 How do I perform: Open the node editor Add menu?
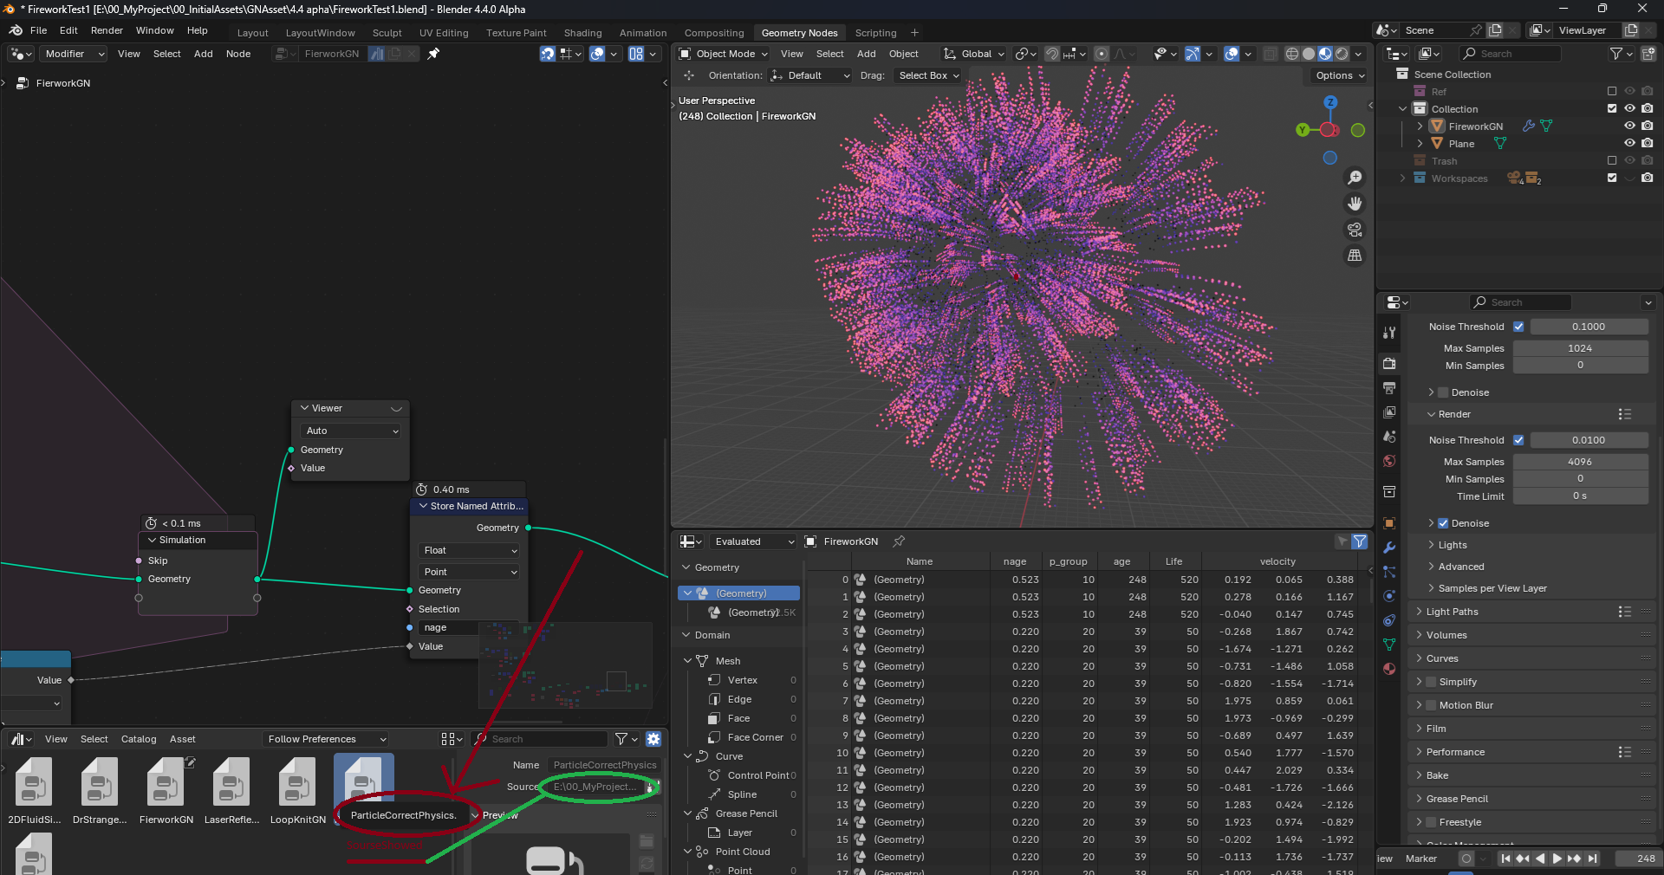204,54
